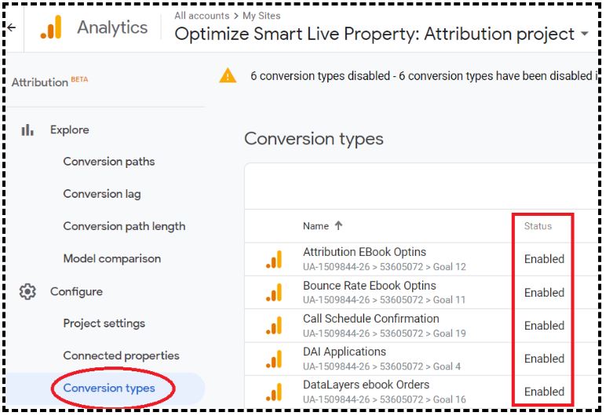
Task: Click the Conversion types page heading
Action: point(314,139)
